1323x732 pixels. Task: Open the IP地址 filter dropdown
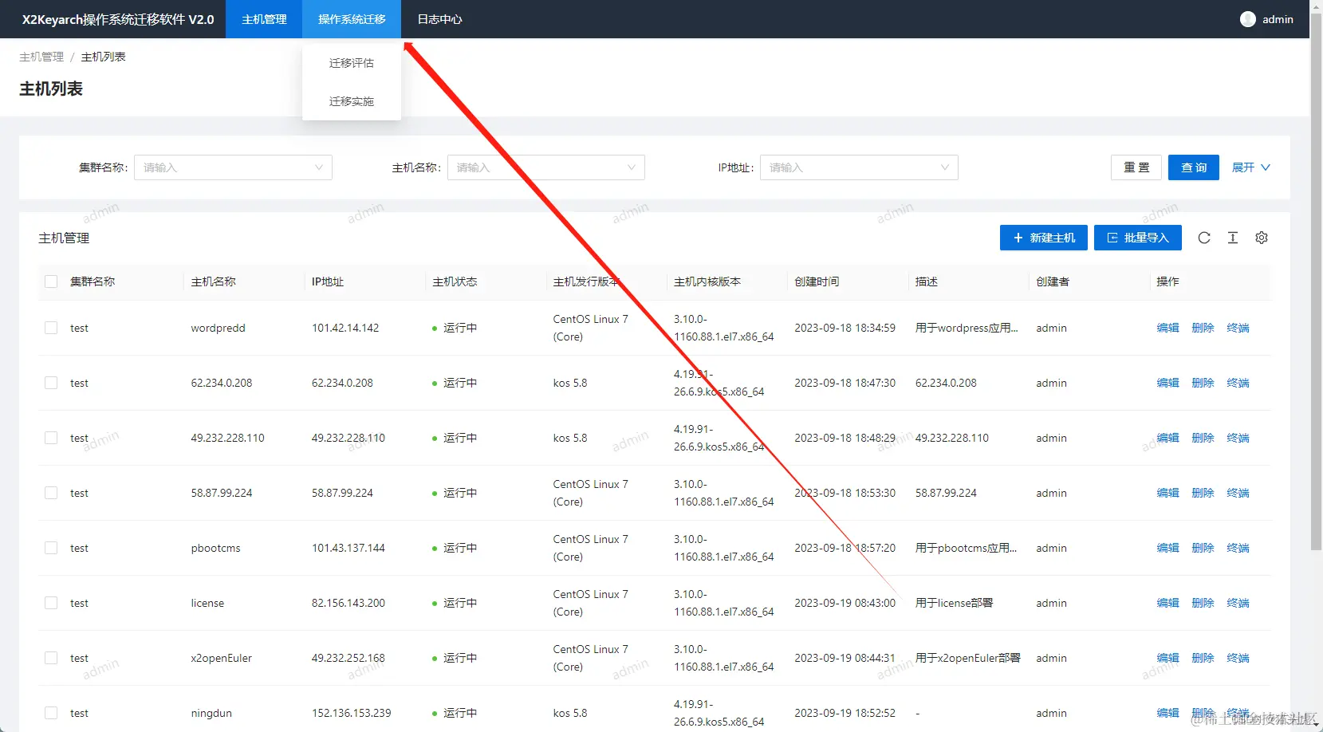point(859,167)
